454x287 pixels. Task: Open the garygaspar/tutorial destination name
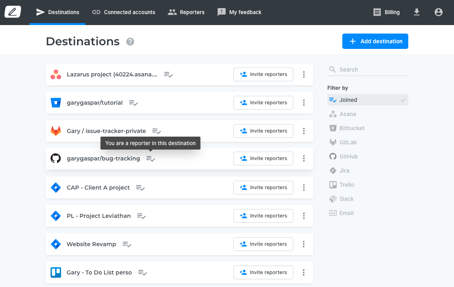click(x=95, y=103)
